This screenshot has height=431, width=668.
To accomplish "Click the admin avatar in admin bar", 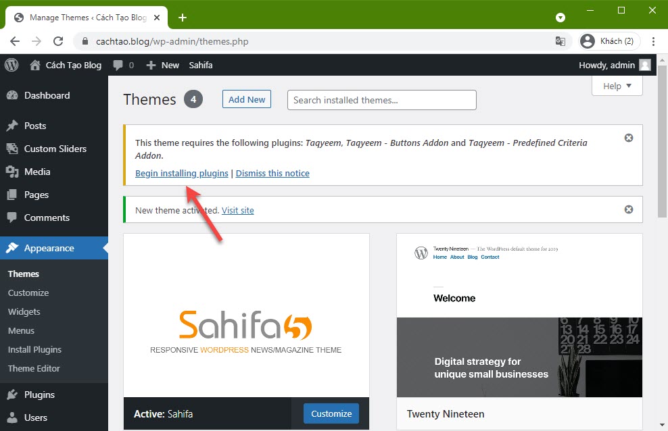I will pyautogui.click(x=645, y=65).
